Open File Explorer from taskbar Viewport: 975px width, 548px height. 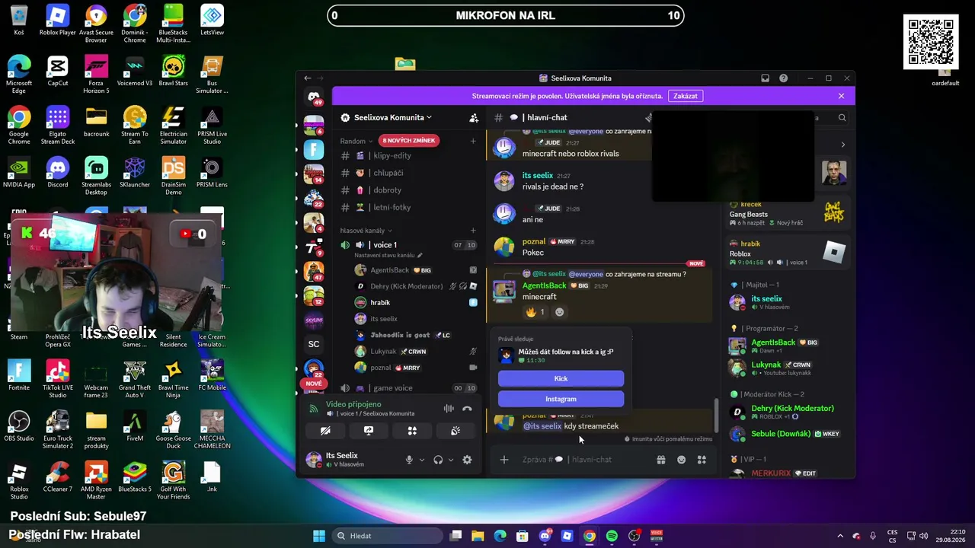pos(478,536)
